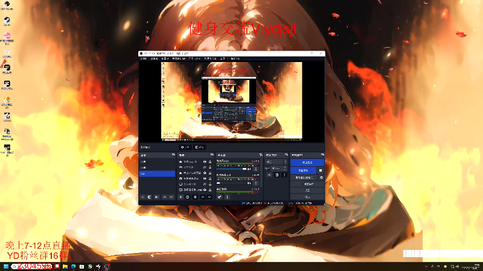The width and height of the screenshot is (483, 271).
Task: Move the selected scene down with the Scenes arrow
Action: [x=171, y=197]
